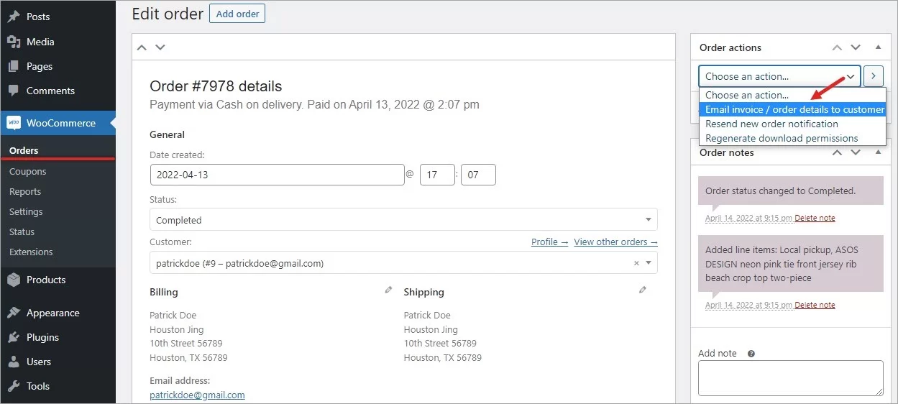Click the Plugins plug icon in the sidebar
Screen dimensions: 898x404
click(x=14, y=337)
